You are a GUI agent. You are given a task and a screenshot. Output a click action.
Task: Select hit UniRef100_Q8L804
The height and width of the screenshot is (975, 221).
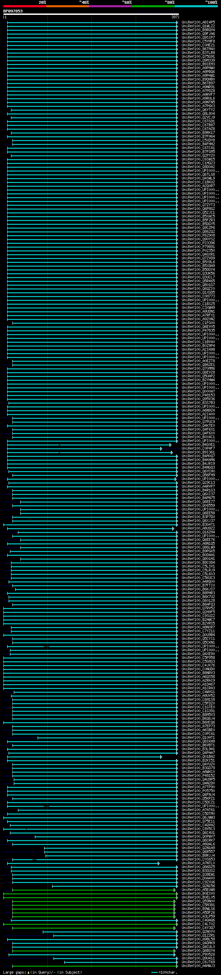coord(198,113)
